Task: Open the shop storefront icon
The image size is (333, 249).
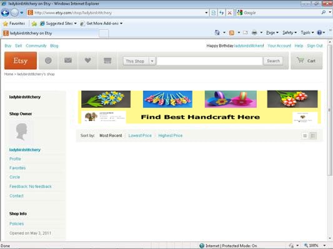Action: pos(107,61)
